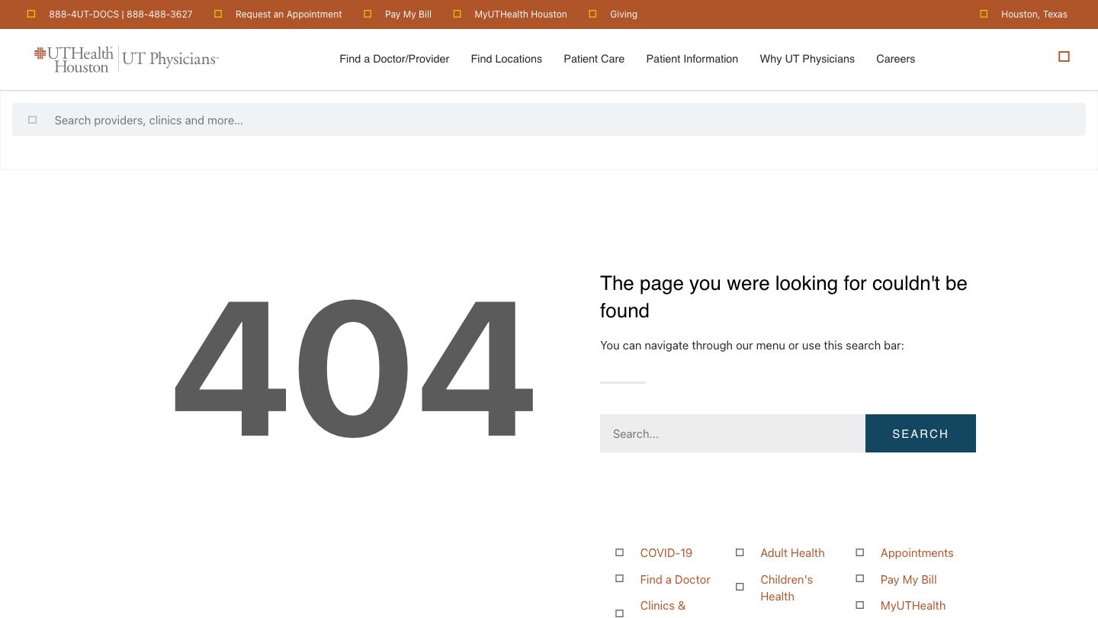Click inside the Search... input field

[x=732, y=433]
